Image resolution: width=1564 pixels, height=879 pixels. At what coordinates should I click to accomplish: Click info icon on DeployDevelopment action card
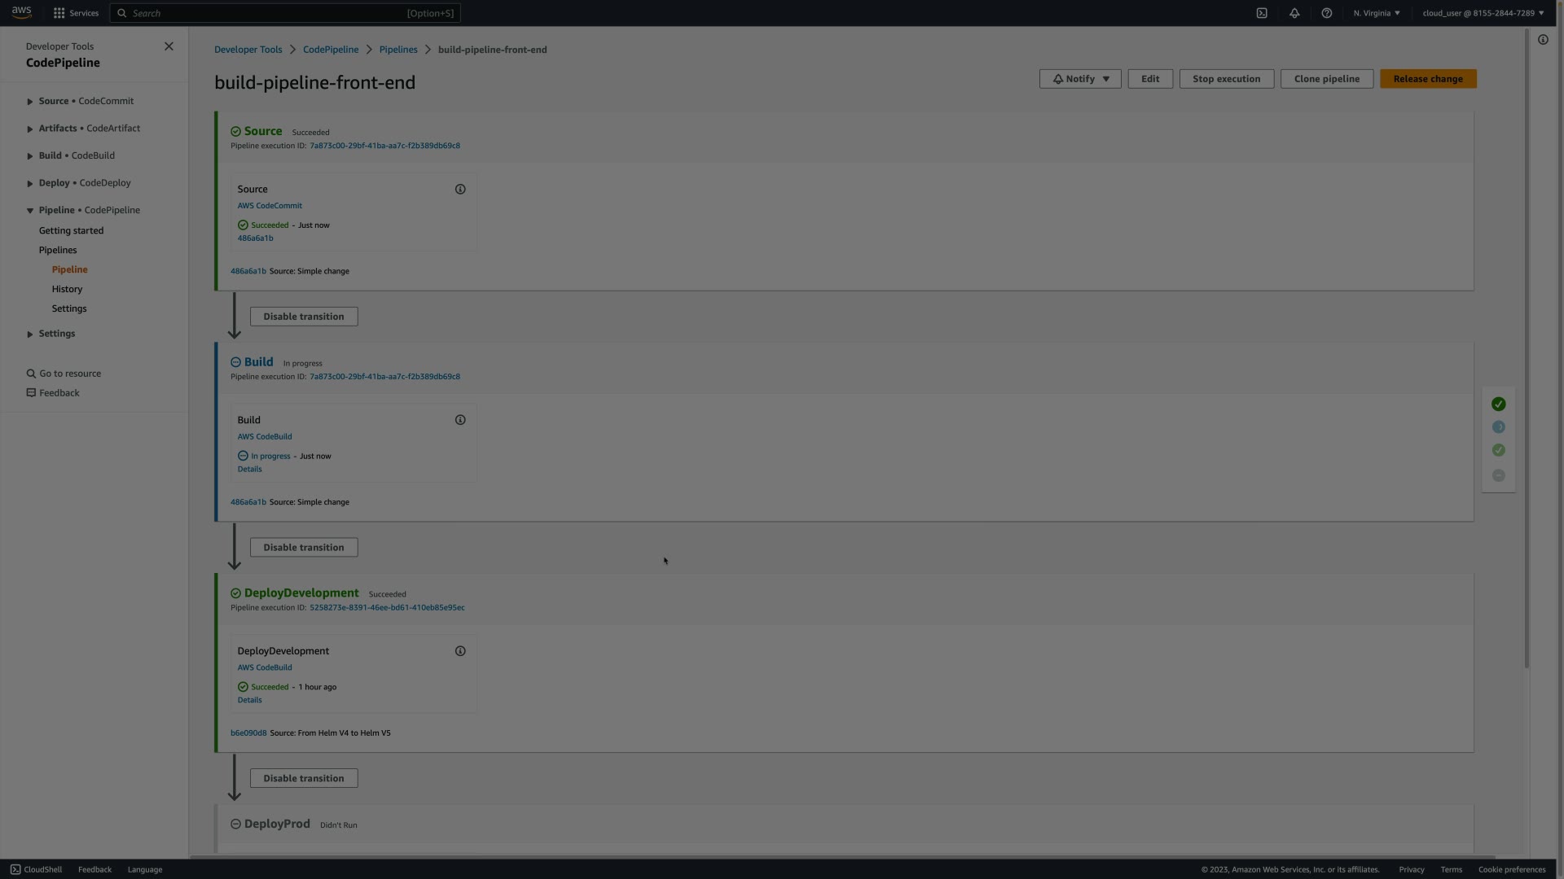coord(460,652)
